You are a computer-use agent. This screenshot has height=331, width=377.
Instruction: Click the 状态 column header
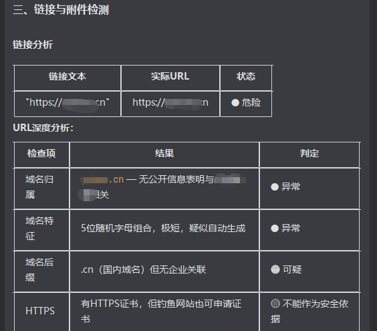pos(246,76)
